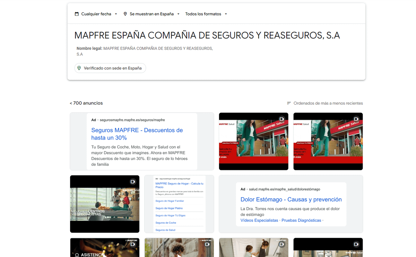Image resolution: width=416 pixels, height=257 pixels.
Task: Click the Pruebas Diagnósticas sitelink
Action: [x=301, y=220]
